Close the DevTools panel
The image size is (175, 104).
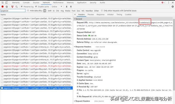(173, 2)
